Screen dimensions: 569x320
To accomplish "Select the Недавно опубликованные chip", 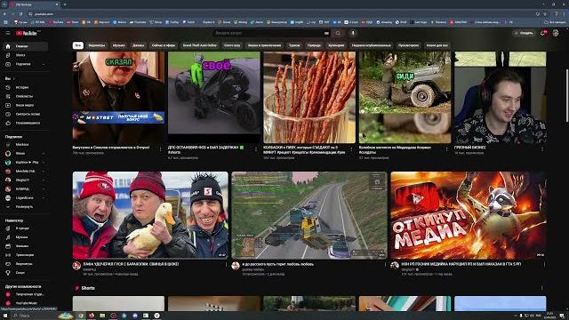I will 372,45.
